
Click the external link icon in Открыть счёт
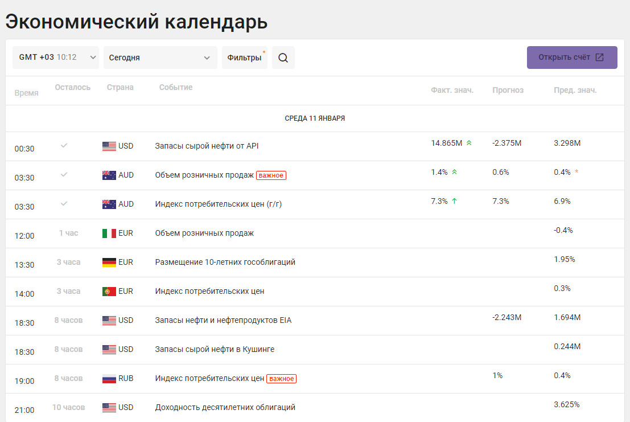click(599, 58)
